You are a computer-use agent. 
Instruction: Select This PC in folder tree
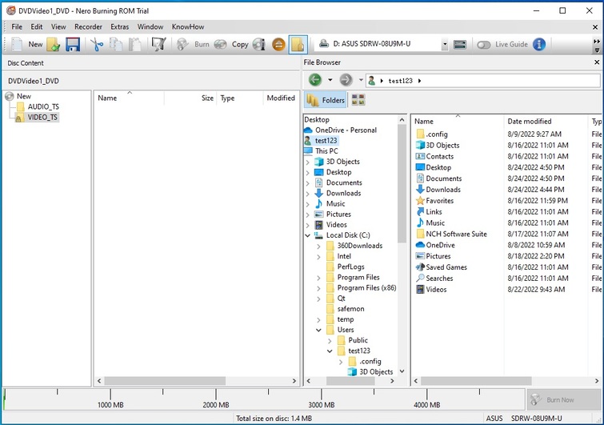point(322,151)
